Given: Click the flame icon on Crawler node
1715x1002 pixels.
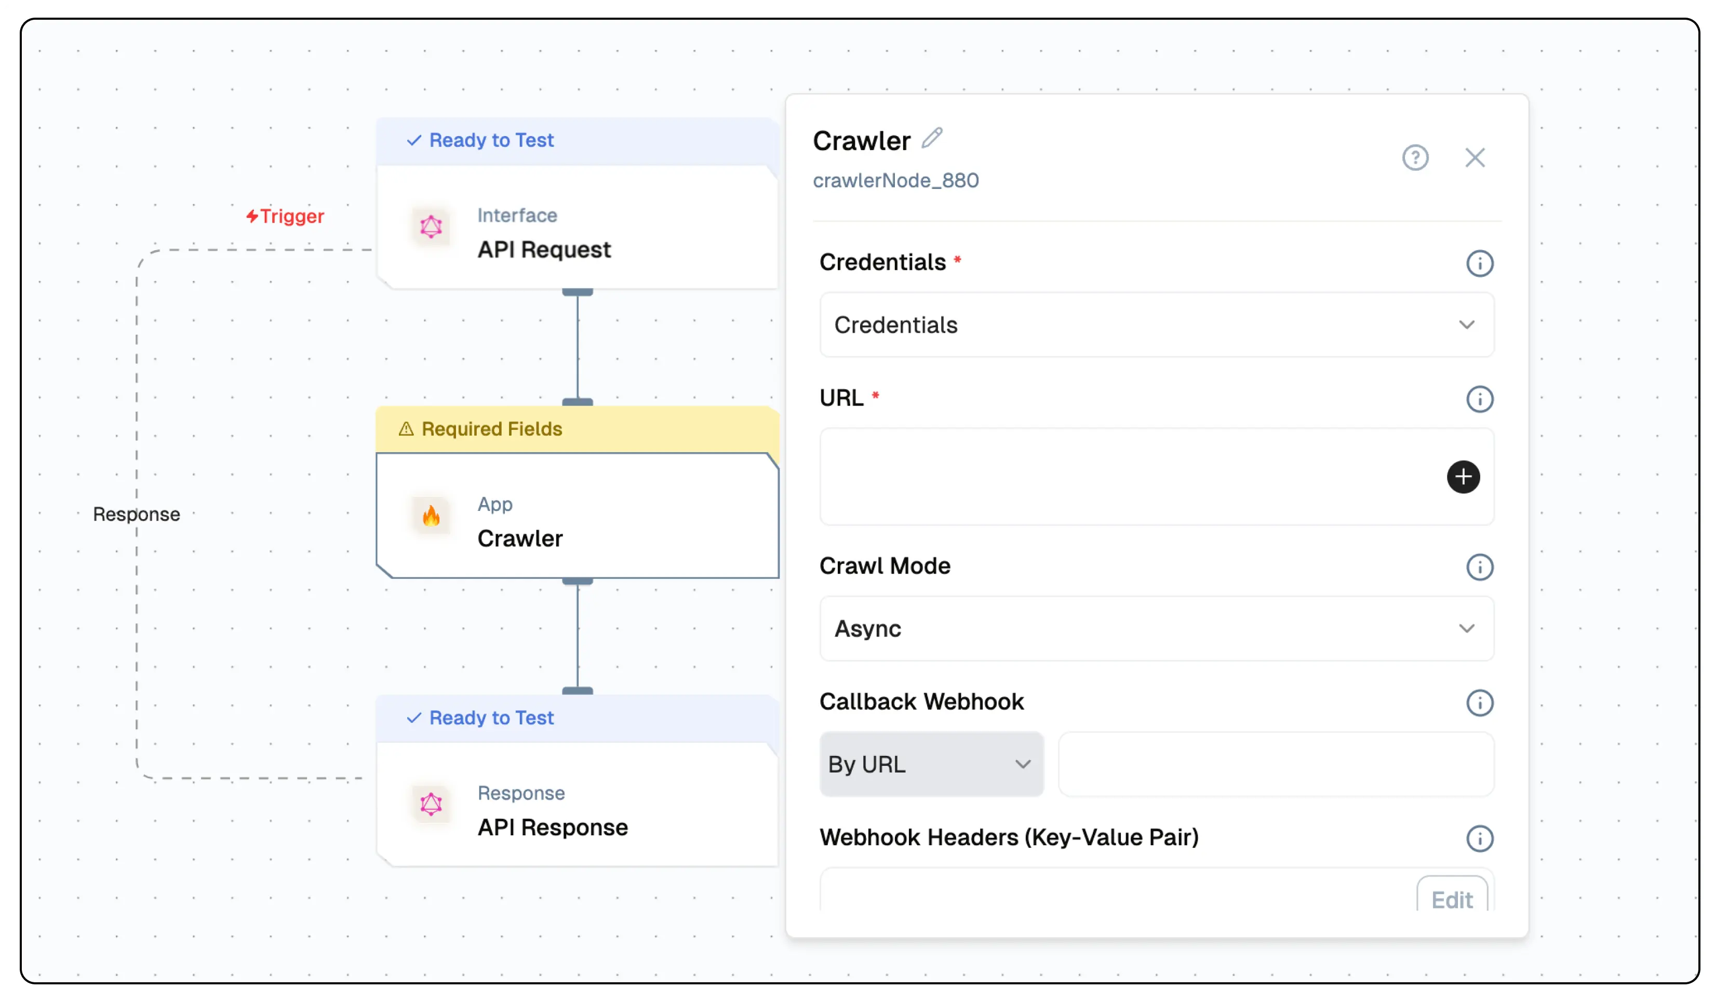Looking at the screenshot, I should (431, 516).
